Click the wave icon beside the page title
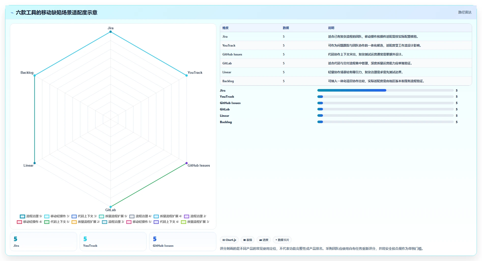The width and height of the screenshot is (482, 261). pyautogui.click(x=12, y=13)
